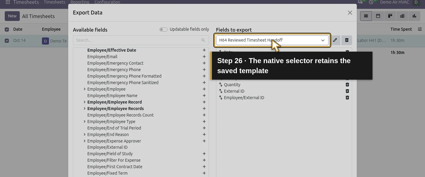Switch to list view

(x=366, y=16)
